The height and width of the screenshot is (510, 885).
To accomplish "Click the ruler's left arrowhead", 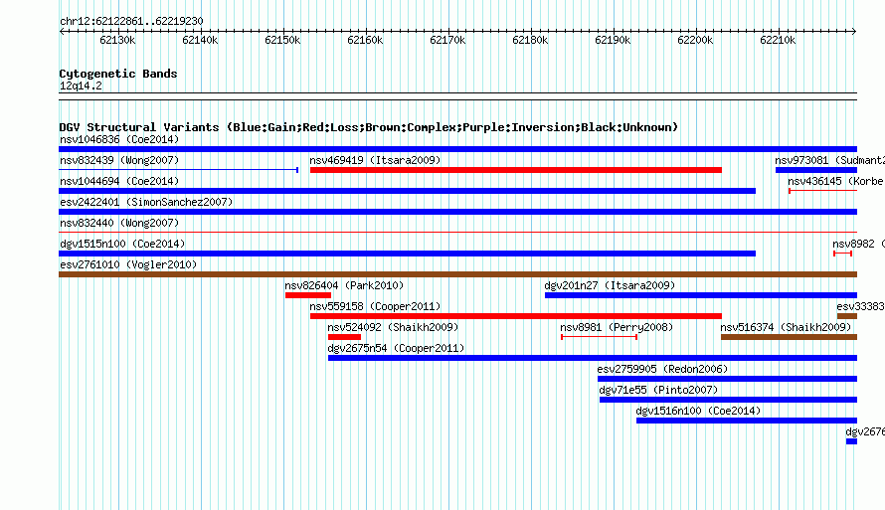I will tap(62, 31).
